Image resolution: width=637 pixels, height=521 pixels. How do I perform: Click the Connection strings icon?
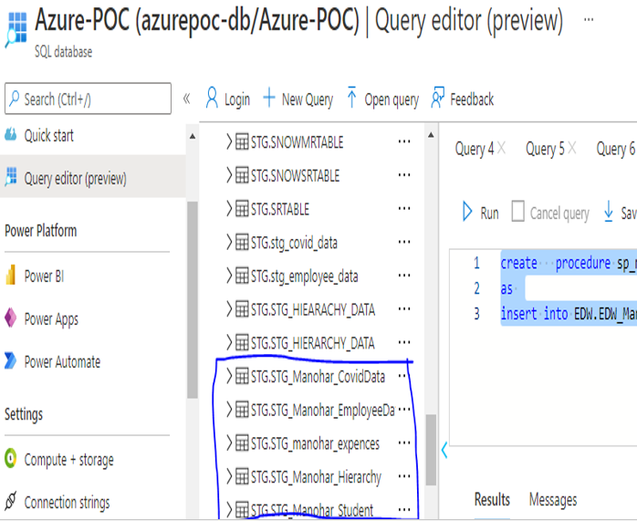pos(11,501)
